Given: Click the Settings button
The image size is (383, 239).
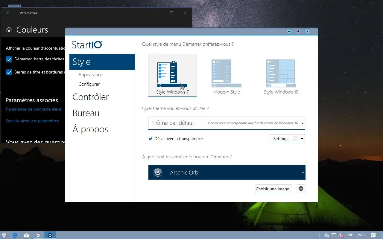Looking at the screenshot, I should (281, 139).
